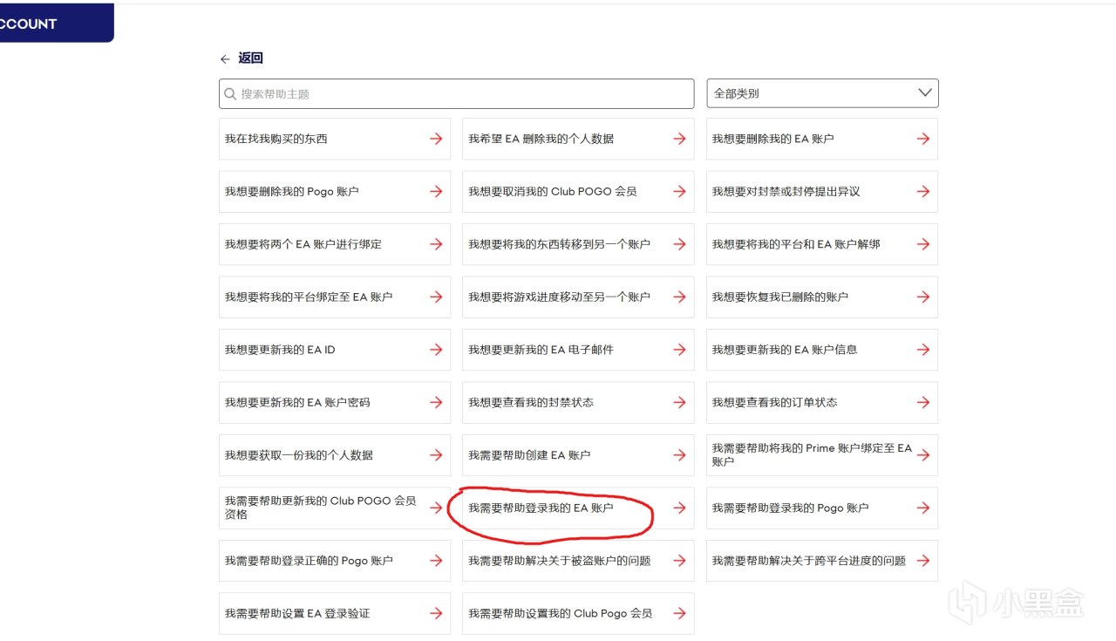Open topic 我想要删除我的 EA 账户

822,139
